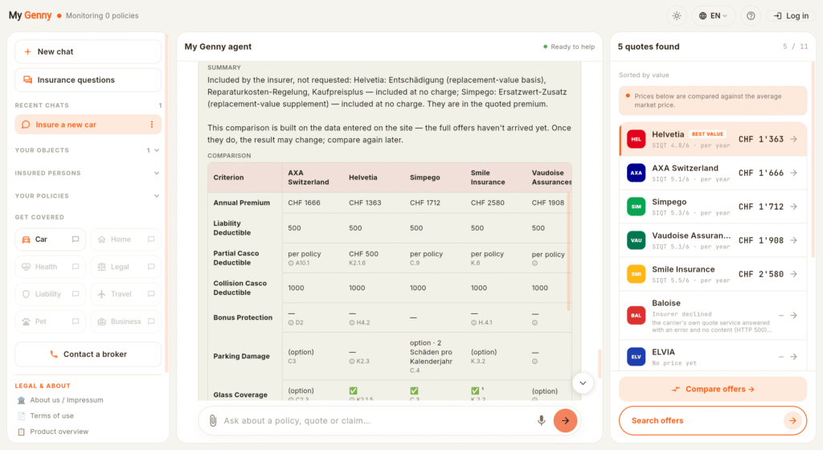
Task: Send the message with the orange arrow button
Action: [565, 420]
